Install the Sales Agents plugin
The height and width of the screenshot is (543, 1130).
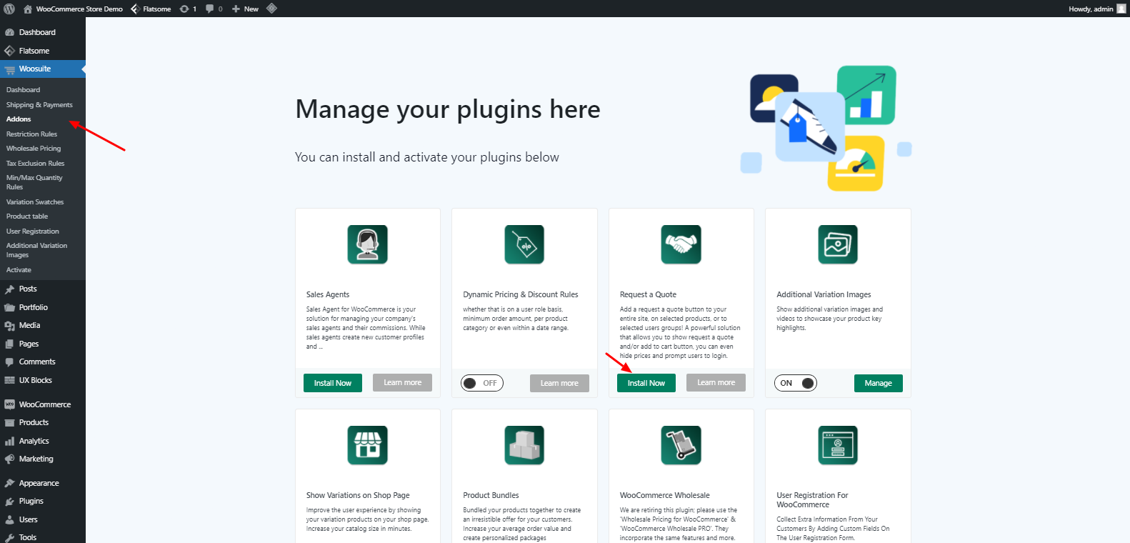(x=333, y=383)
